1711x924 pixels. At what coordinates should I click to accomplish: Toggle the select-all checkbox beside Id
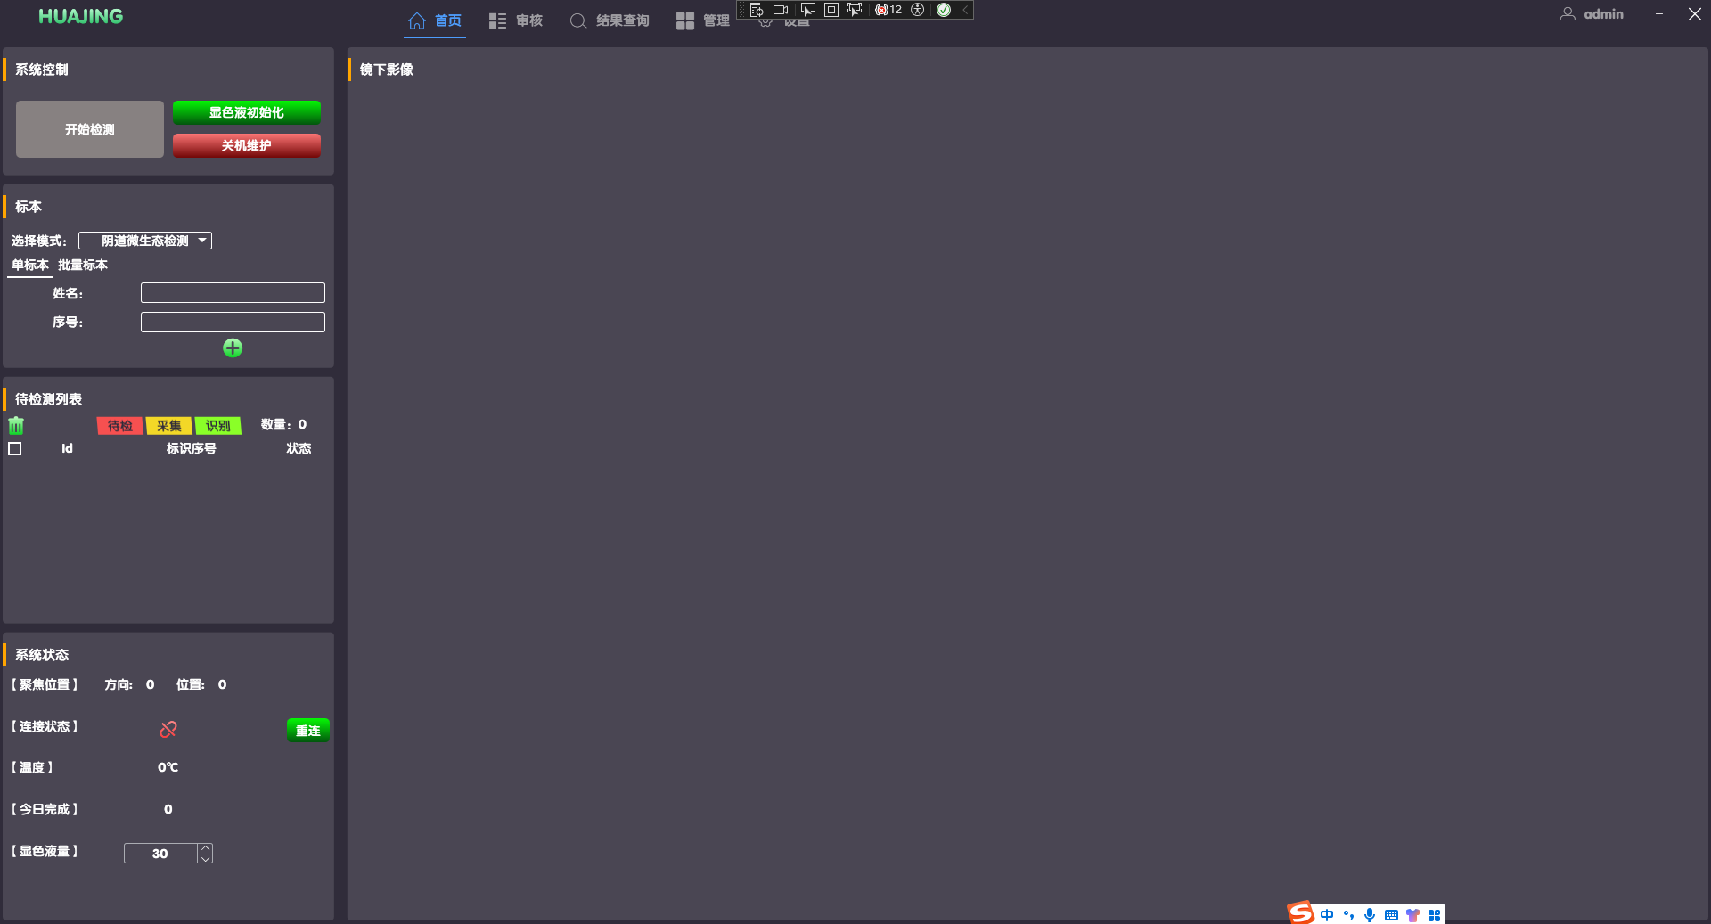15,449
